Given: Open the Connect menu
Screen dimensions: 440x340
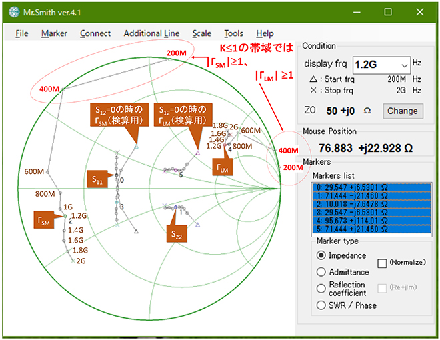Looking at the screenshot, I should [95, 33].
